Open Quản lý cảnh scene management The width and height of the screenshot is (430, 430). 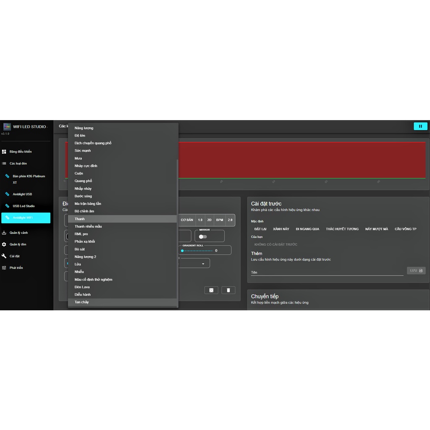point(18,233)
